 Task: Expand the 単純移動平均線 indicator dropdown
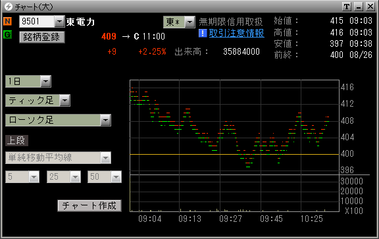(x=106, y=158)
